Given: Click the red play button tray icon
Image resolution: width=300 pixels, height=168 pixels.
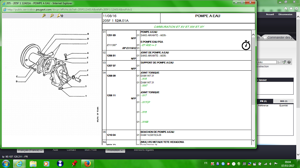Looking at the screenshot, I should [x=228, y=164].
